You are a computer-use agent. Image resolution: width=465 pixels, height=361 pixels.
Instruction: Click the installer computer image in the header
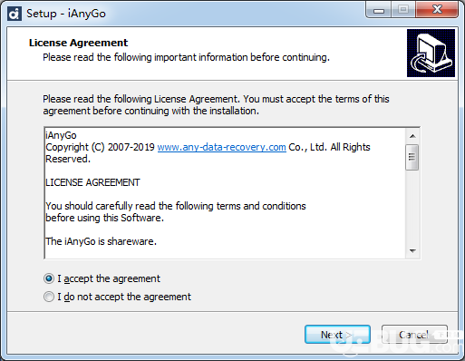tap(431, 53)
